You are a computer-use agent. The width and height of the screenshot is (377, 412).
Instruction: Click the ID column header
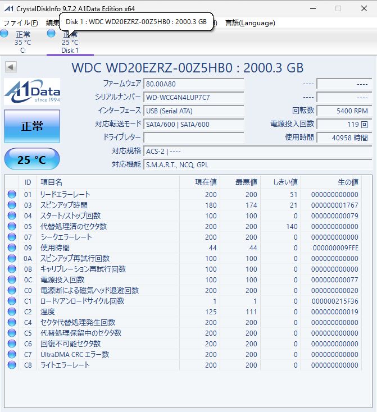click(x=28, y=182)
